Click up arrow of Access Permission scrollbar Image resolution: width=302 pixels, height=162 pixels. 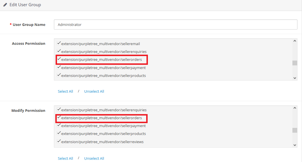click(295, 41)
